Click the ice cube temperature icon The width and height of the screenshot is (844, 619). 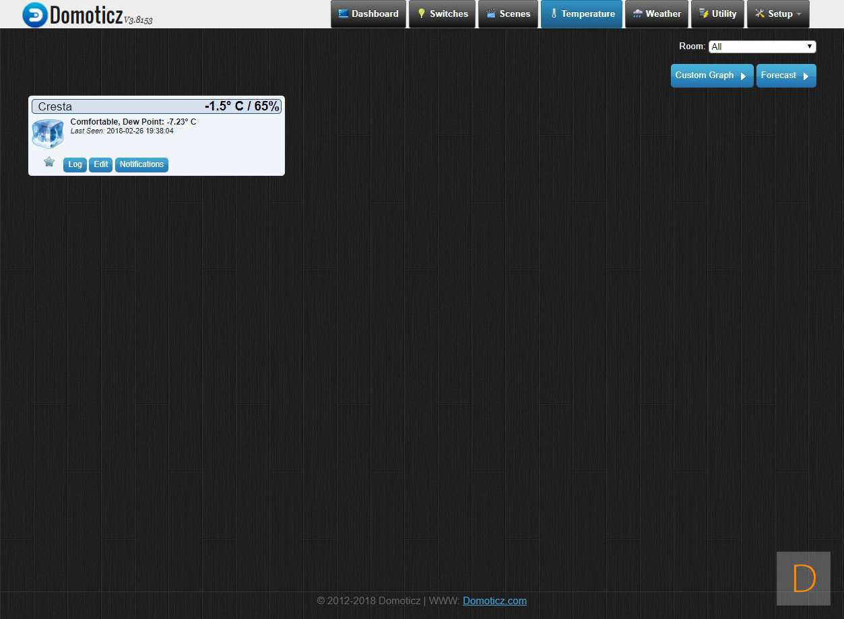click(x=48, y=133)
